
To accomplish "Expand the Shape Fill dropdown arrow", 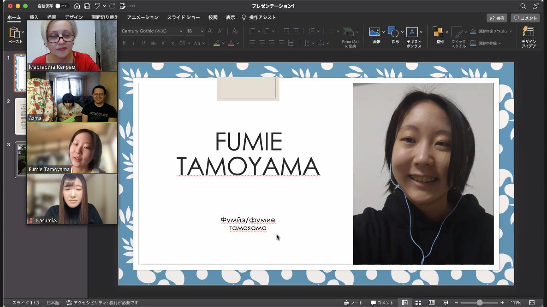I will click(510, 31).
